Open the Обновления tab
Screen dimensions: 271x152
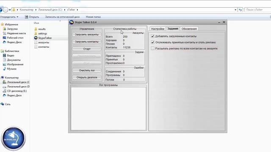[189, 29]
